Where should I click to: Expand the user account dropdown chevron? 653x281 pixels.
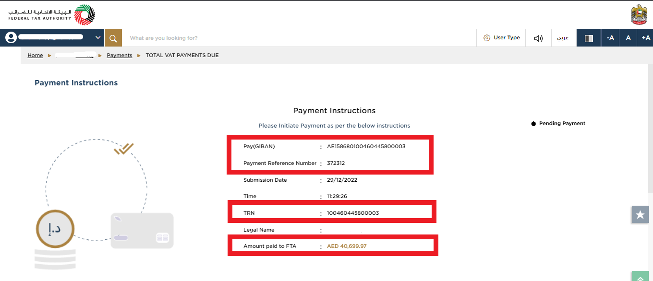98,37
